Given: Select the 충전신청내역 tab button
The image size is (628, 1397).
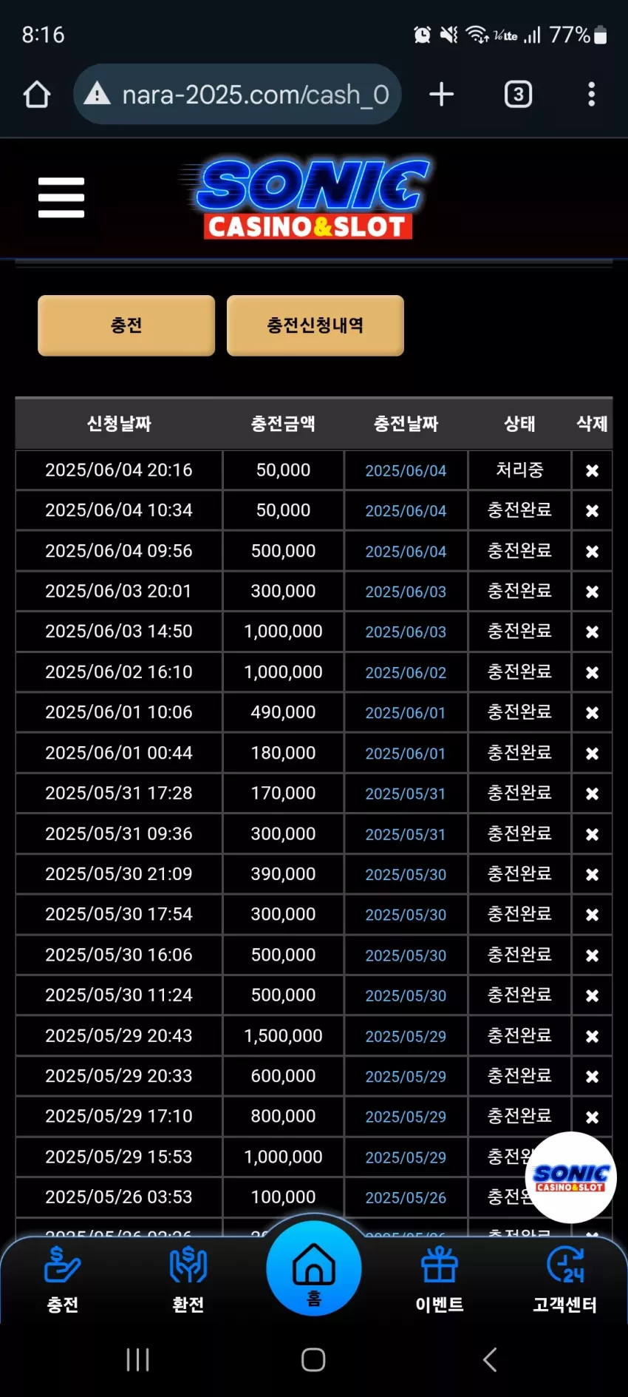Looking at the screenshot, I should tap(315, 325).
